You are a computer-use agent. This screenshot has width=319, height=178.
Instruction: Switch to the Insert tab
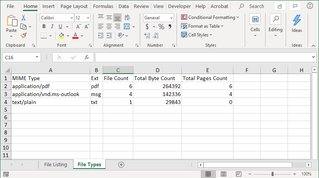(x=48, y=6)
